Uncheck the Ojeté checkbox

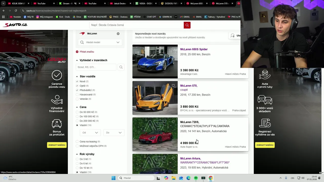pyautogui.click(x=77, y=86)
